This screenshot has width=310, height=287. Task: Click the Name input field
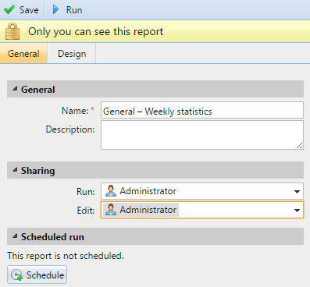[202, 110]
